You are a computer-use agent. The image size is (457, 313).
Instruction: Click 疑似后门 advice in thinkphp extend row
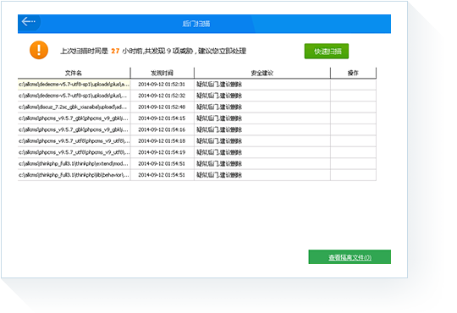219,164
